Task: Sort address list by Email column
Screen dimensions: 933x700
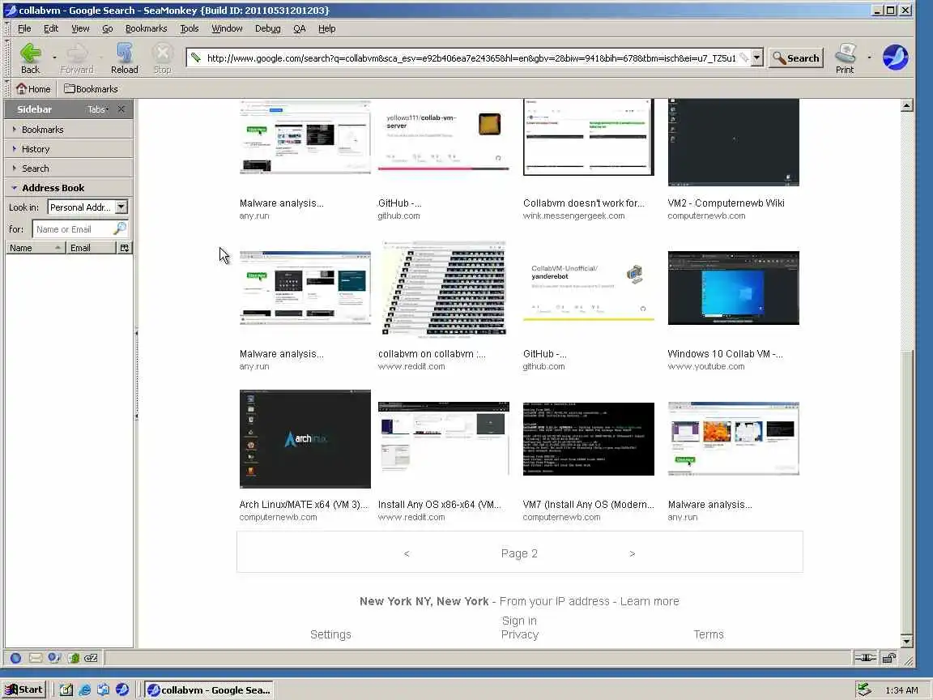Action: pyautogui.click(x=91, y=248)
